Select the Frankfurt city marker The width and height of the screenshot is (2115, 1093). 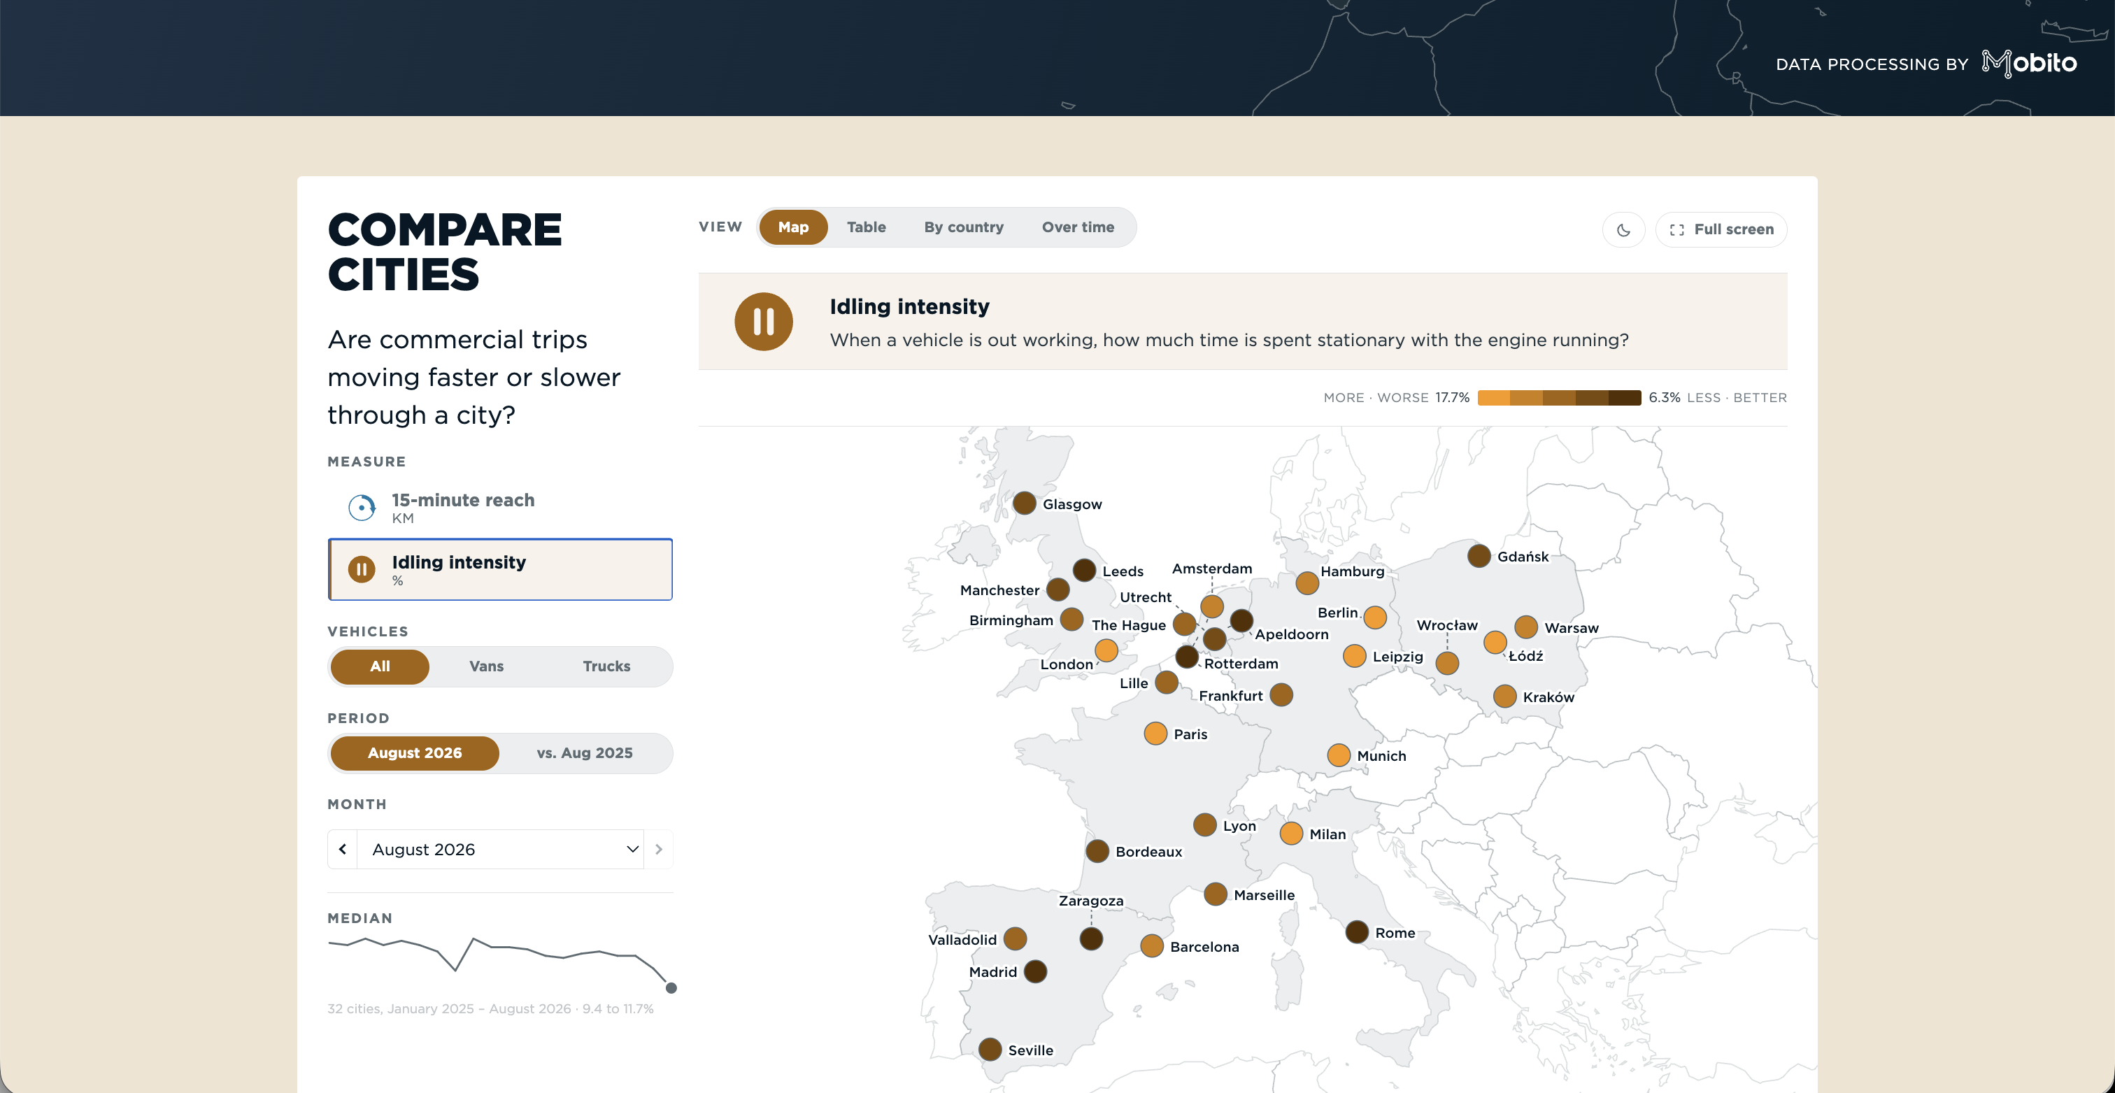(x=1281, y=694)
